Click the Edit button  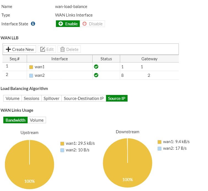click(47, 49)
